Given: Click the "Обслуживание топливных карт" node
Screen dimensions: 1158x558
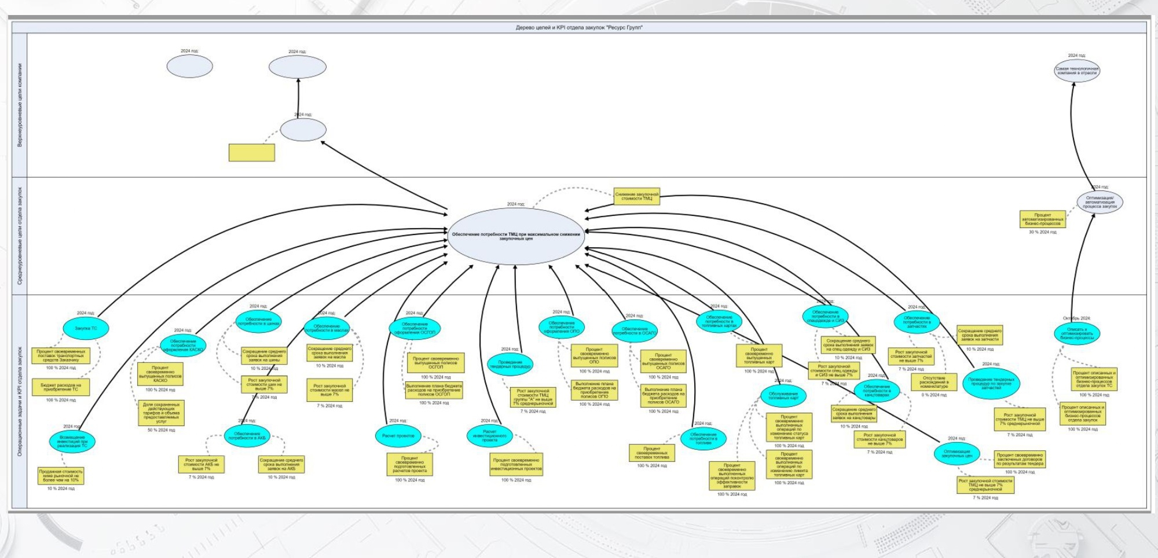Looking at the screenshot, I should click(783, 397).
